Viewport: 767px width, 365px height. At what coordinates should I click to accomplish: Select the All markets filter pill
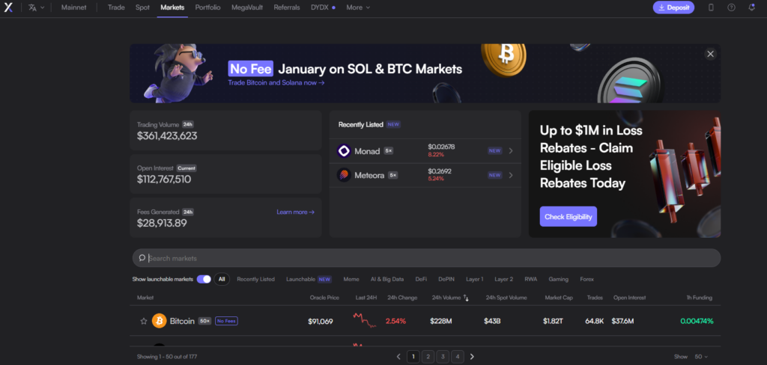click(222, 279)
